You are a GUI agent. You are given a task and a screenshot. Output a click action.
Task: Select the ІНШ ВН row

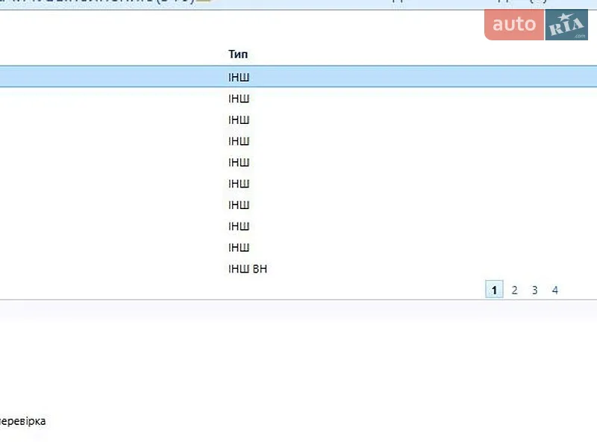pyautogui.click(x=298, y=269)
